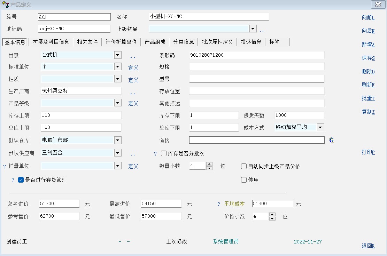Switch to the 产品组成 tab
Screen dimensions: 387x256
pos(155,42)
